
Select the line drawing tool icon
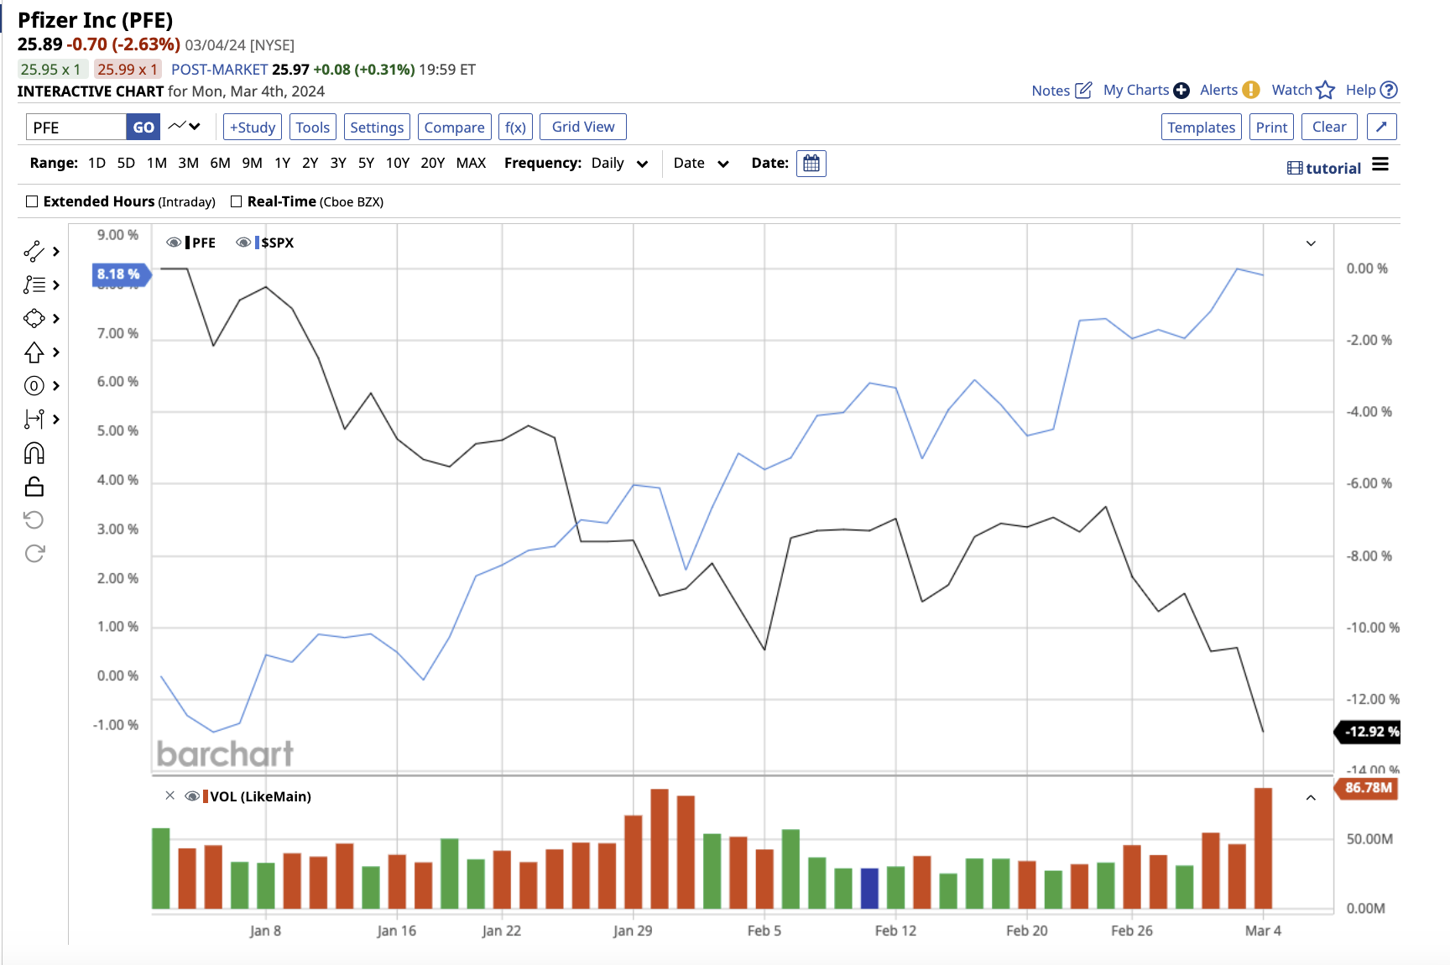[34, 251]
